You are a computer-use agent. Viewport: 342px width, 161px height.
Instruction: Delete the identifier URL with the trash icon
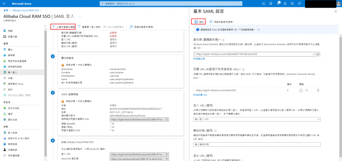pos(318,54)
